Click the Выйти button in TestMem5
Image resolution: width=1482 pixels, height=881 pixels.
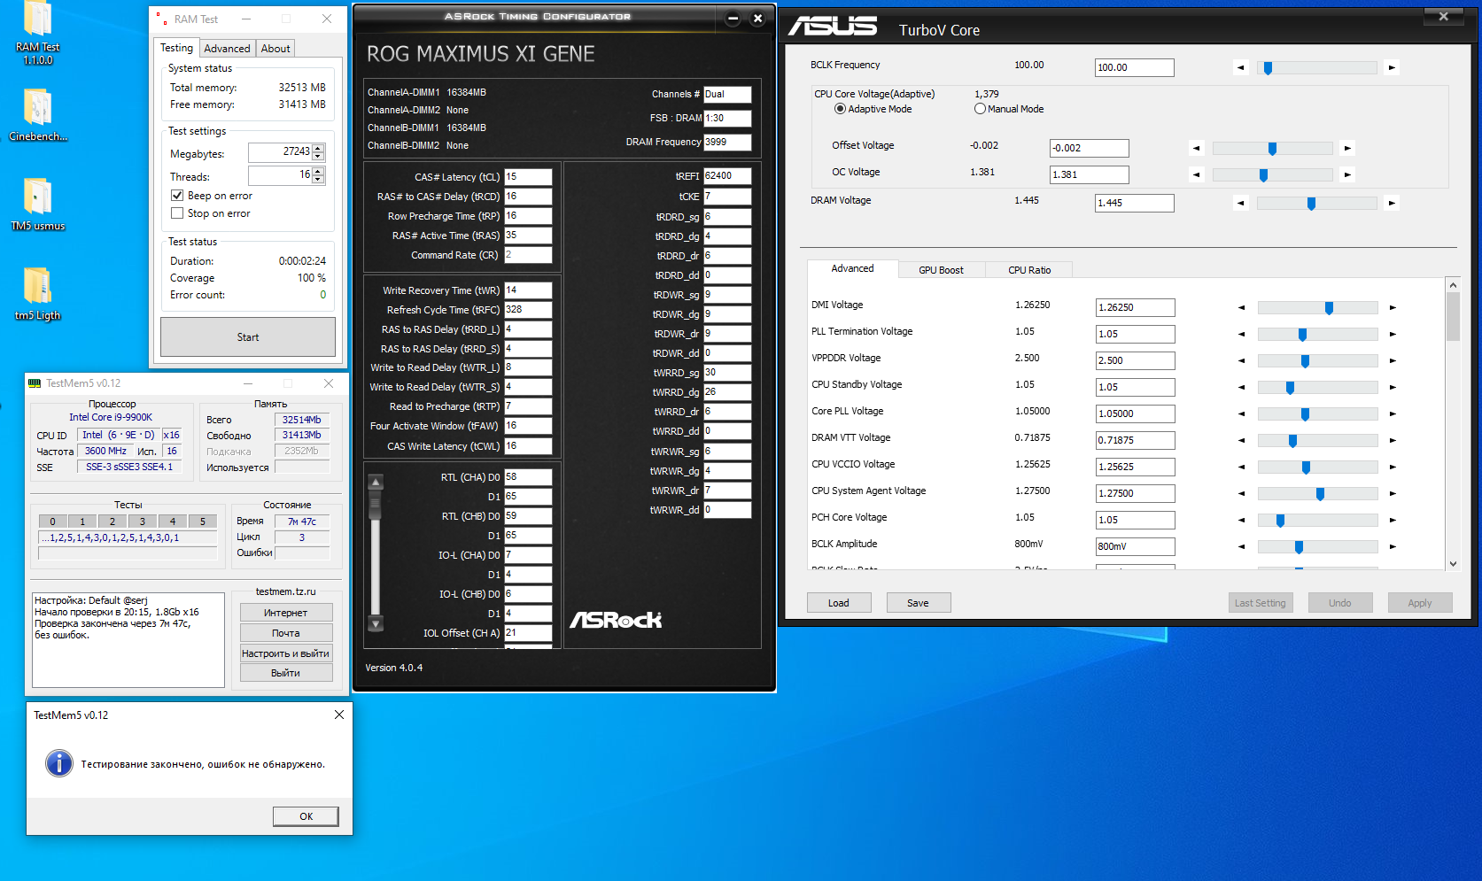tap(286, 673)
